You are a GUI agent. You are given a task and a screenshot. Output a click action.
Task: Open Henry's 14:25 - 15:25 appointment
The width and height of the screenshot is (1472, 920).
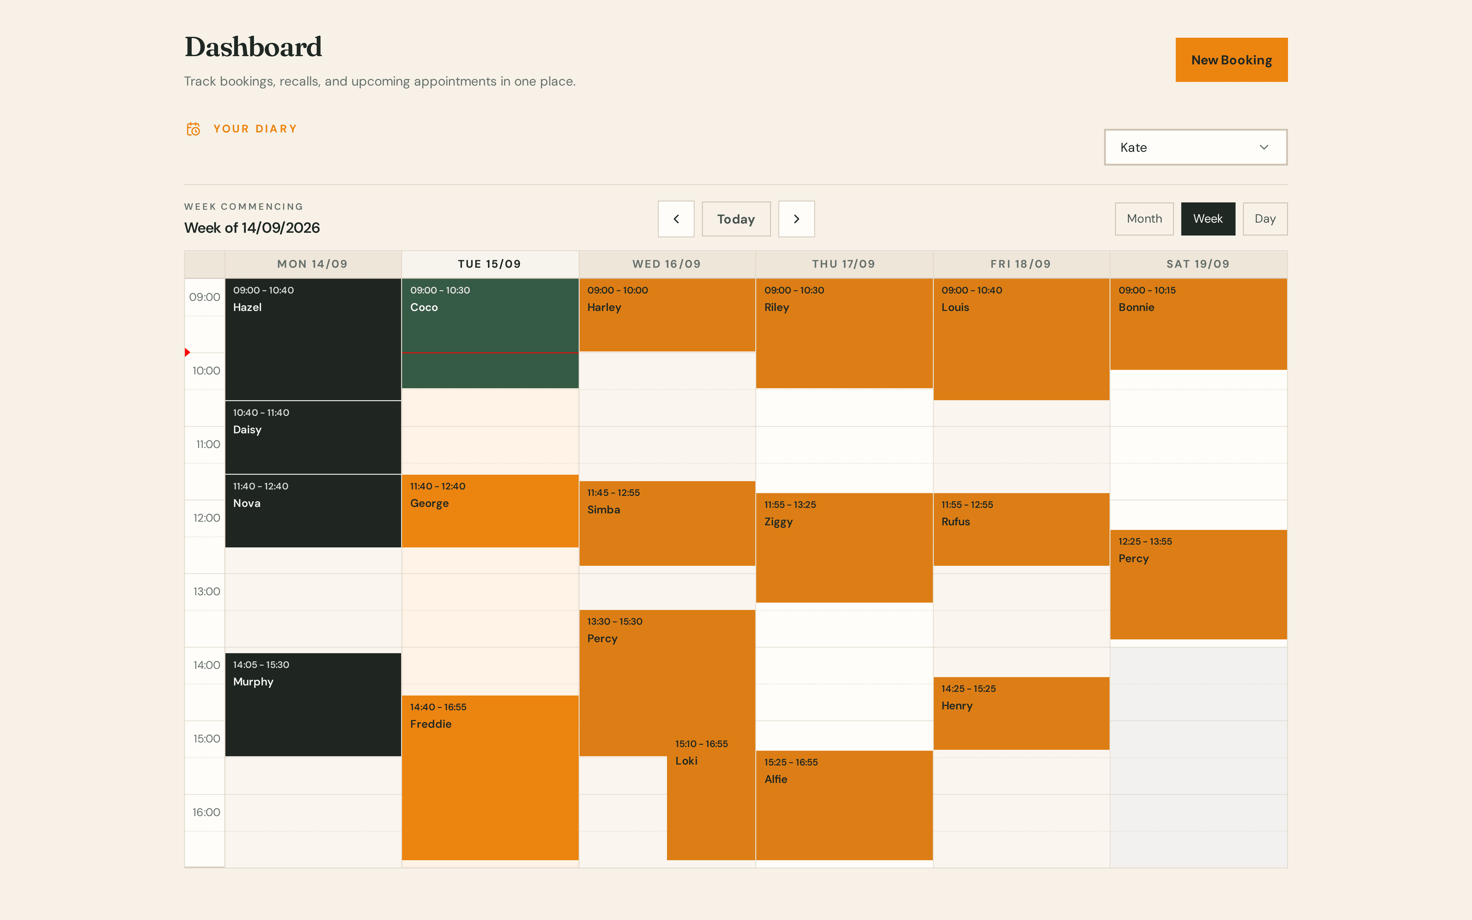pos(1021,713)
